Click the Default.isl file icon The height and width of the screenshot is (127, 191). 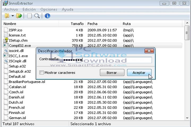click(6, 76)
